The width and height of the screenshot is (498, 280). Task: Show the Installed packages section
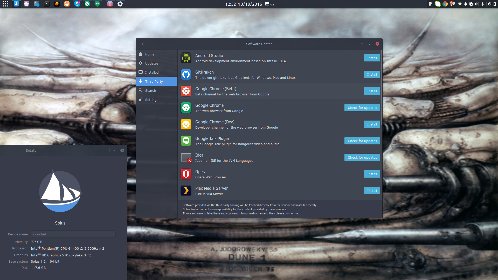tap(157, 72)
